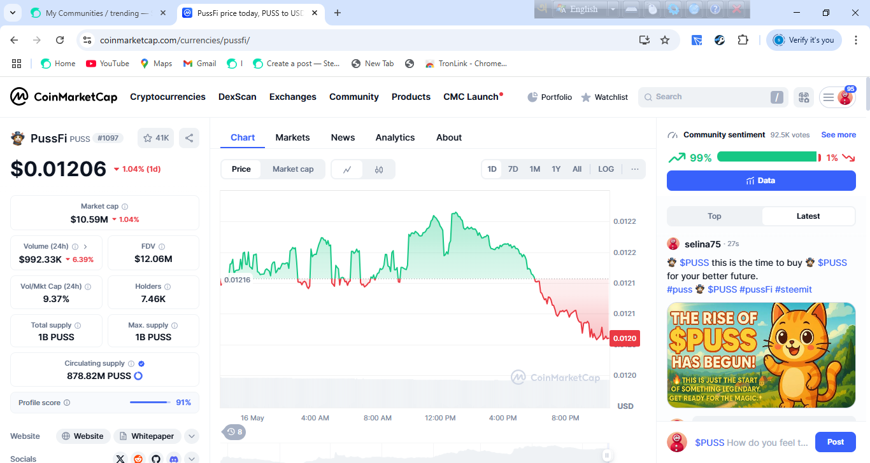Set chart range to 1M
Viewport: 870px width, 463px height.
coord(535,169)
